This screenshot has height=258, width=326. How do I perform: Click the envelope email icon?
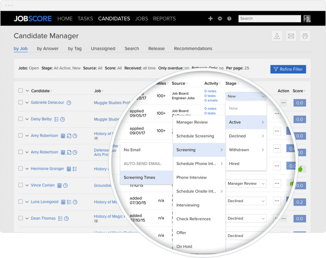point(291,36)
